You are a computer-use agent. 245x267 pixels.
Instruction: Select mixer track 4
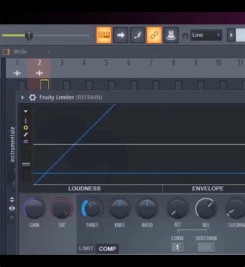pyautogui.click(x=84, y=63)
